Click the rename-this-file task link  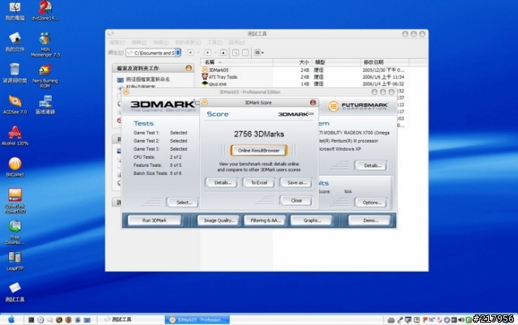tap(143, 79)
